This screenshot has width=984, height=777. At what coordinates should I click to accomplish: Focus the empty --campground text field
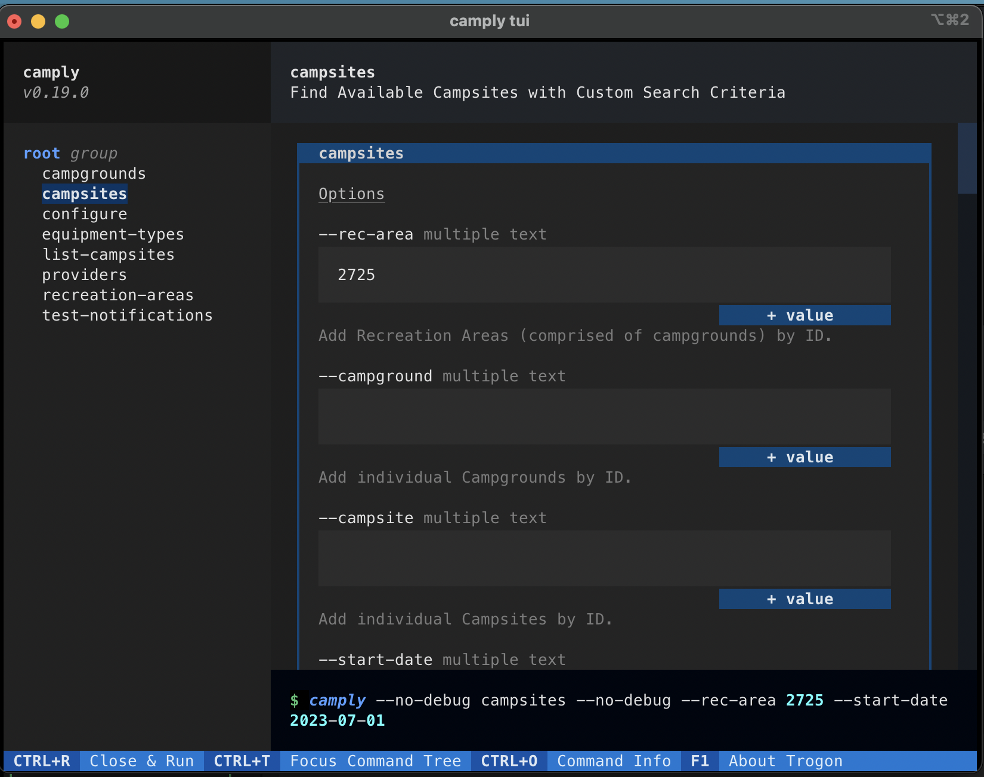tap(605, 417)
